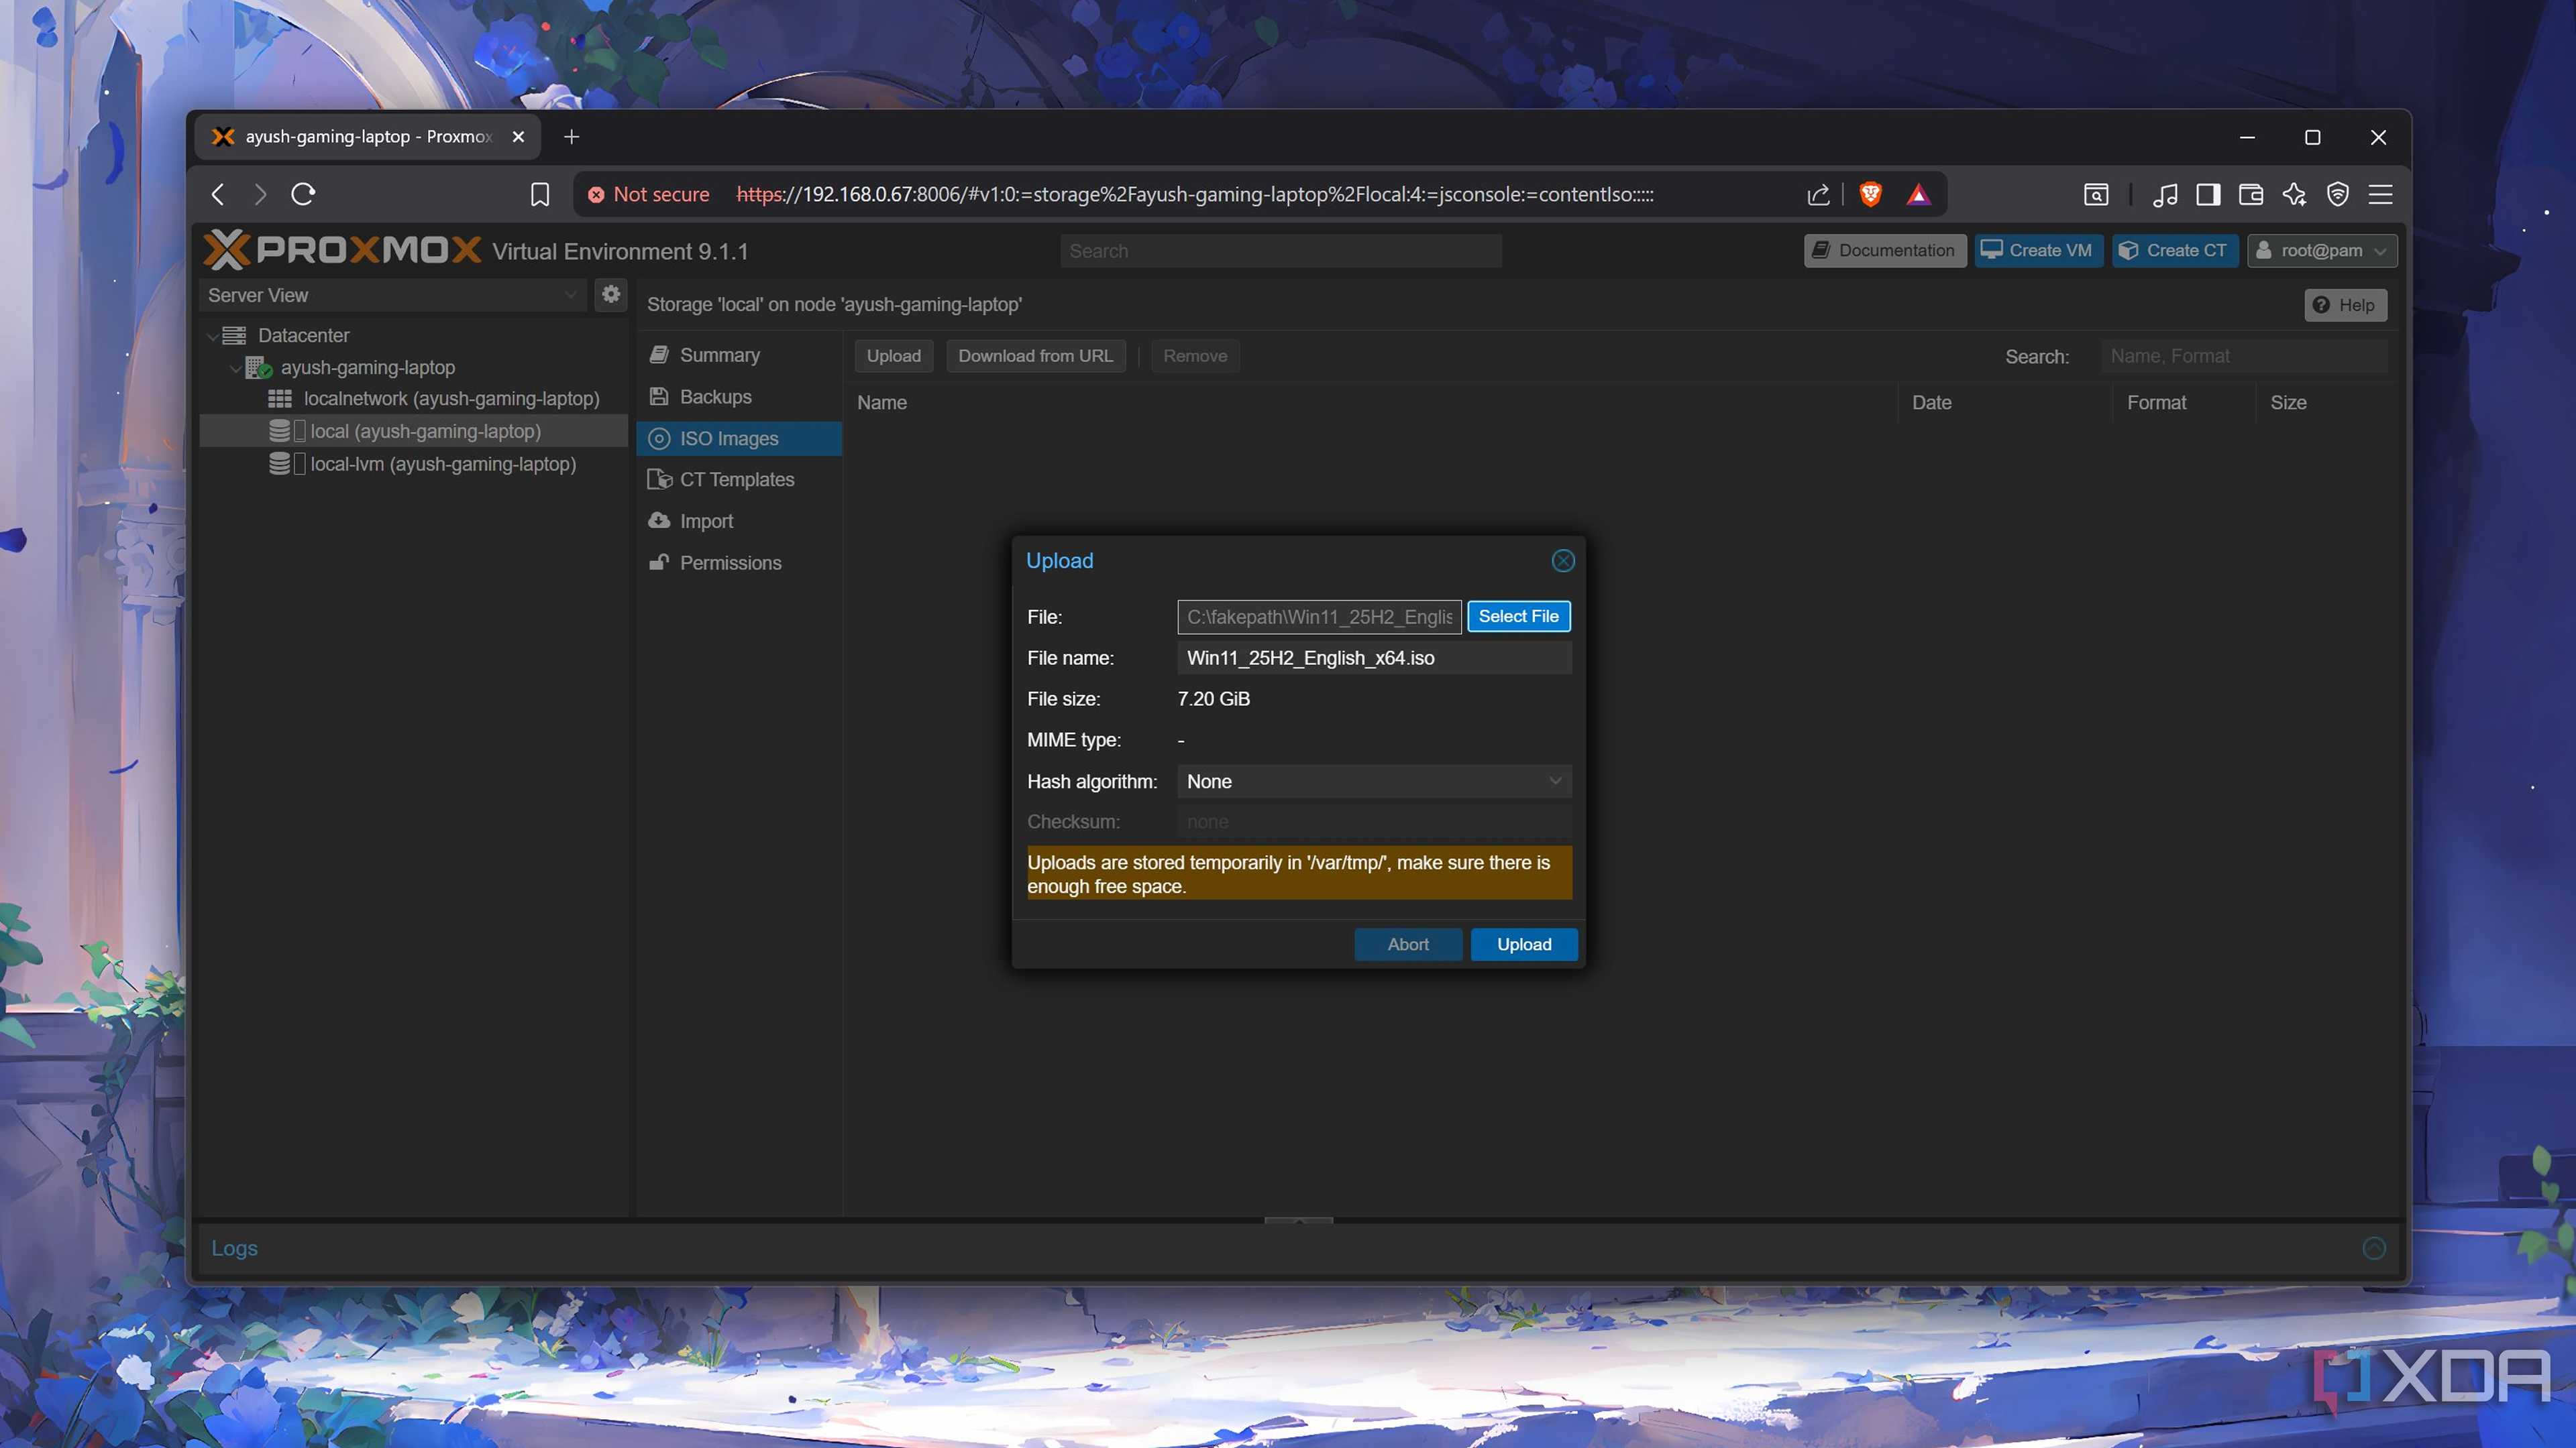Image resolution: width=2576 pixels, height=1448 pixels.
Task: Click the Create CT button
Action: coord(2175,251)
